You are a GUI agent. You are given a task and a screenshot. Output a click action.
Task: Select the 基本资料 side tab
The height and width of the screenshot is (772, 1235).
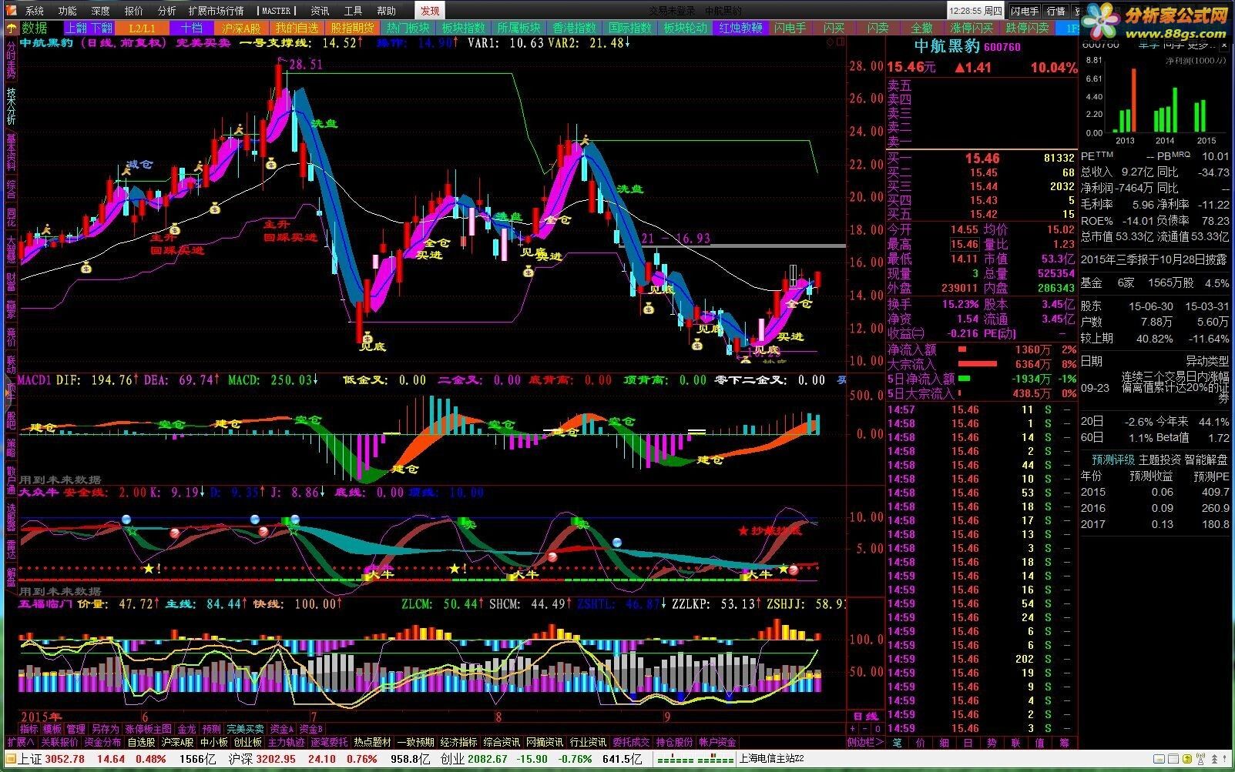[11, 152]
